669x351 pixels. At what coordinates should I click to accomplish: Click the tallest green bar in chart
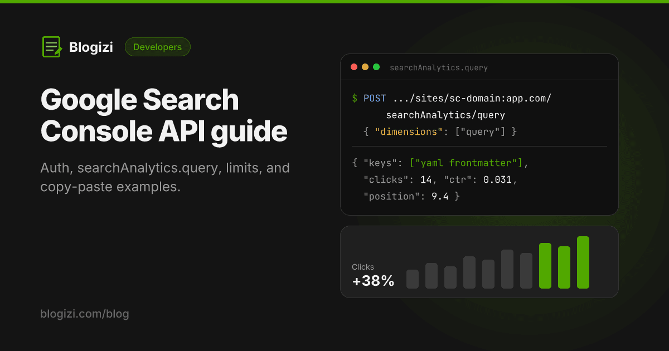583,262
